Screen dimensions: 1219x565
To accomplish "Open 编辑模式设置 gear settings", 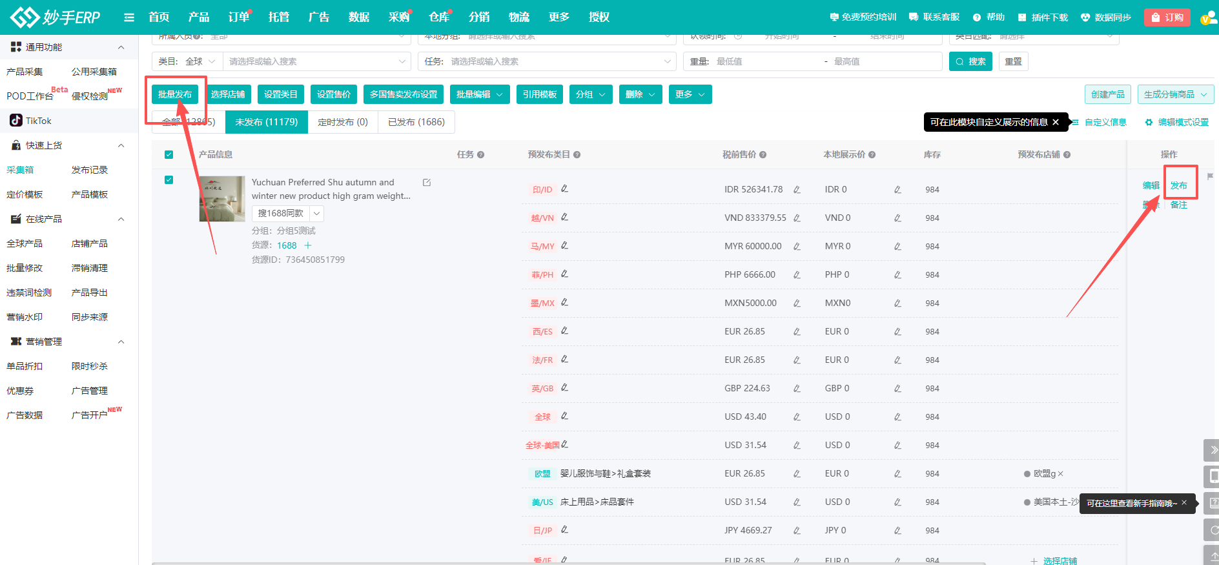I will (x=1149, y=122).
